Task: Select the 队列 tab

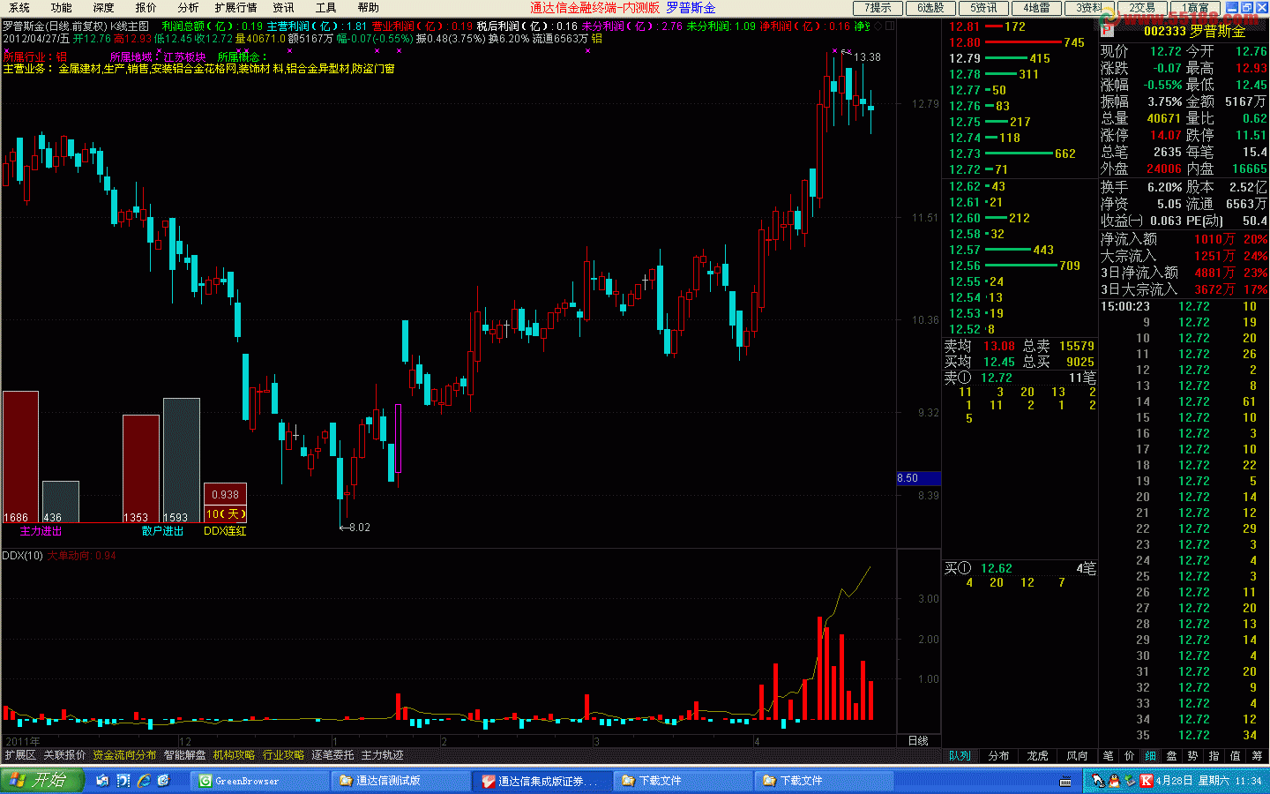Action: coord(960,756)
